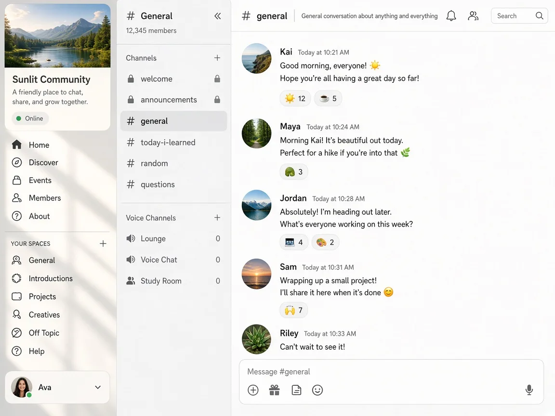
Task: Switch to today-i-learned channel
Action: coord(174,142)
